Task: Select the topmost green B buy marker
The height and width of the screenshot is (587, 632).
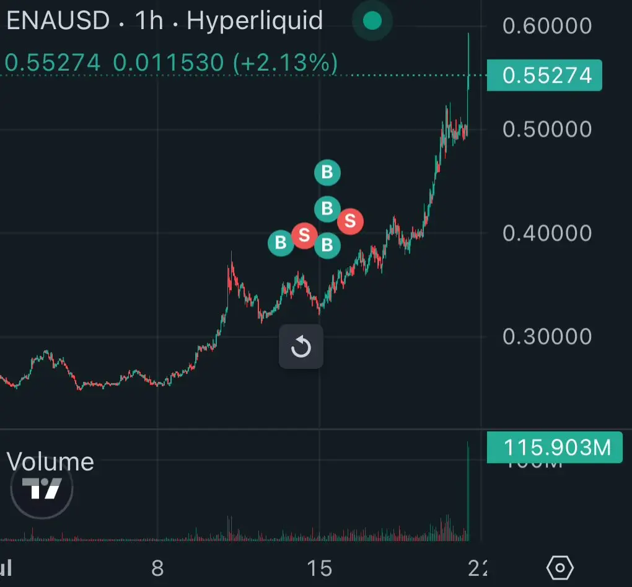Action: coord(327,172)
